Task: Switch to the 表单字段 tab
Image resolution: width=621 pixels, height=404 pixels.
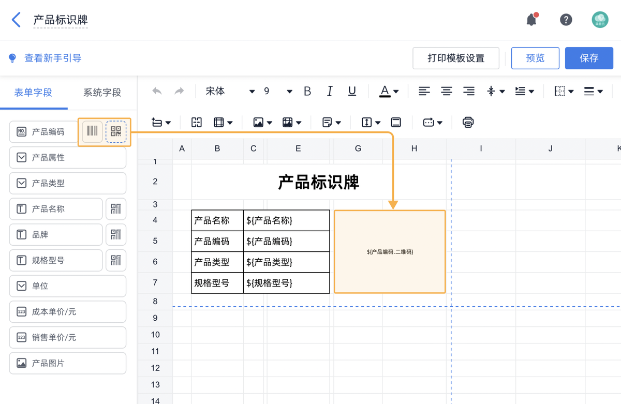Action: pos(33,92)
